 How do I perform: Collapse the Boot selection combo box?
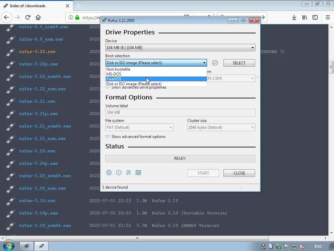[x=156, y=63]
